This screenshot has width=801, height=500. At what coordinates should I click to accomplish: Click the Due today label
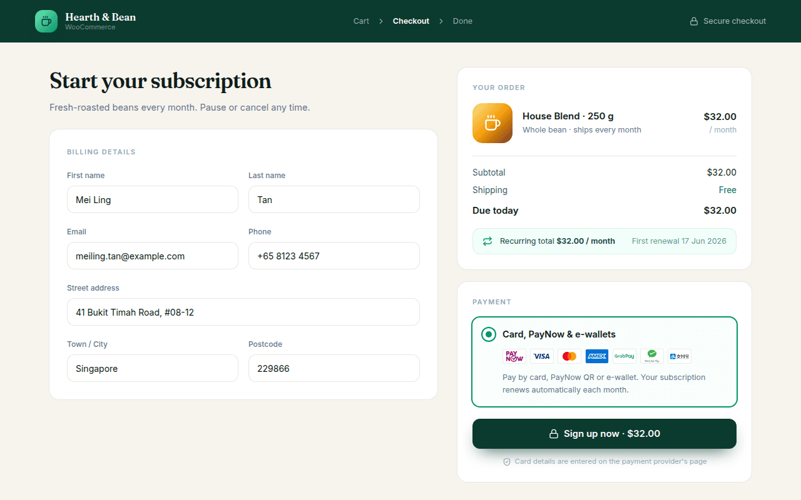496,211
